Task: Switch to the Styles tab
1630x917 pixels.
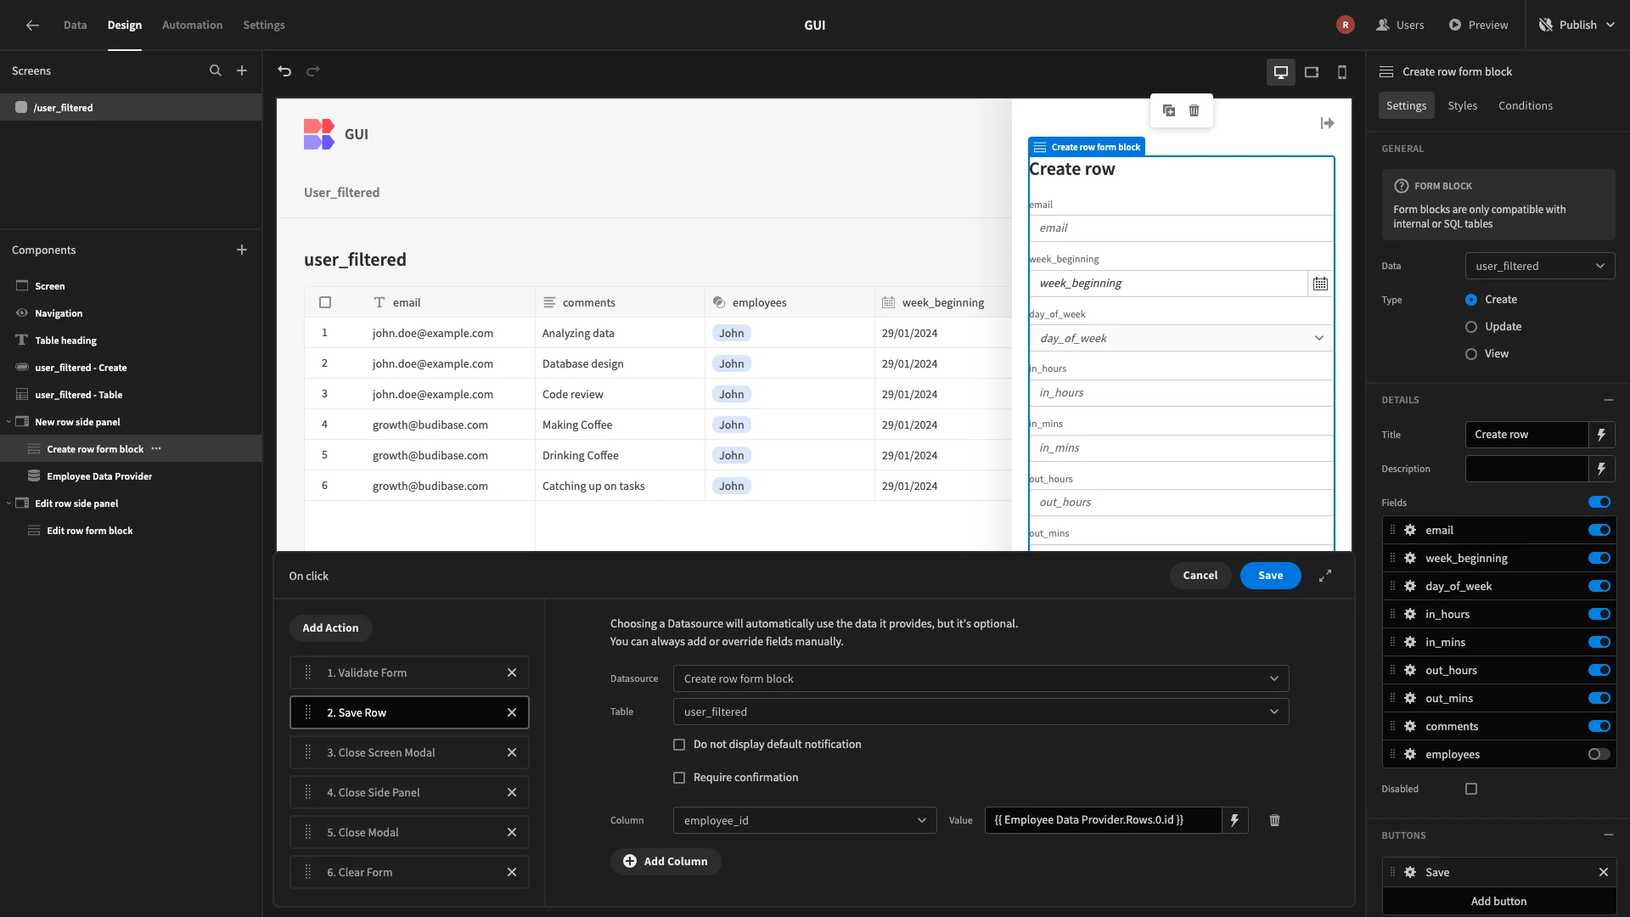Action: click(x=1462, y=105)
